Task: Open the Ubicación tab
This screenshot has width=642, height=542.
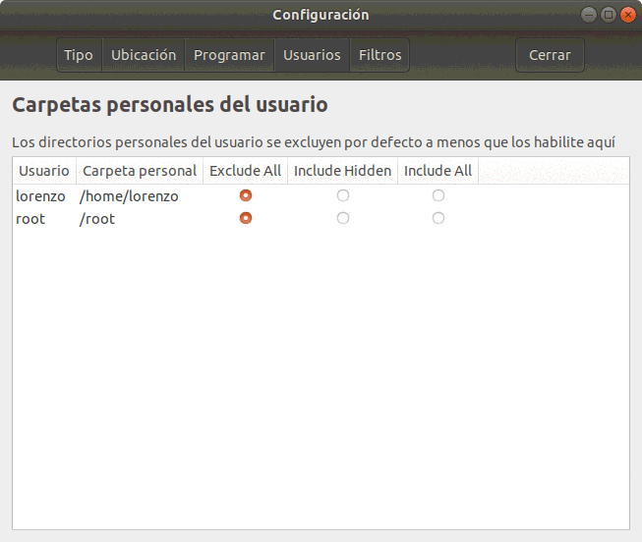Action: coord(144,55)
